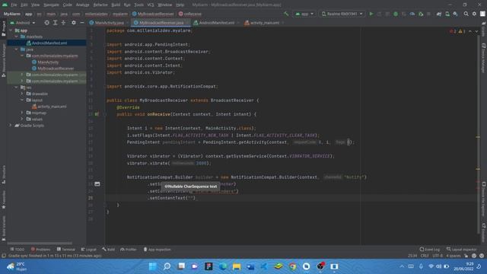Screen dimensions: 487x274
Task: Expand Gradle Scripts node
Action: pos(11,125)
